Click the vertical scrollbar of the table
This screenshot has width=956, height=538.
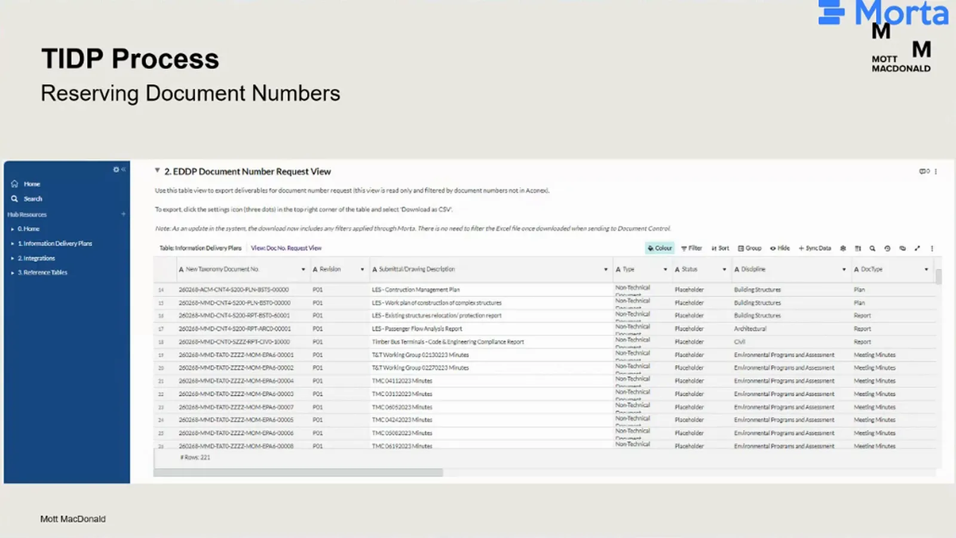[x=939, y=277]
